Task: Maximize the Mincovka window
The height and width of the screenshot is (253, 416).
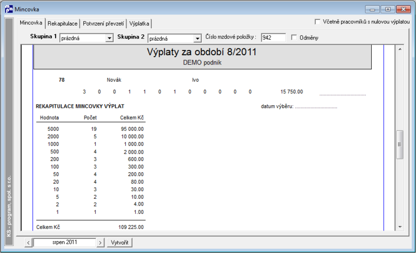Action: (387, 9)
